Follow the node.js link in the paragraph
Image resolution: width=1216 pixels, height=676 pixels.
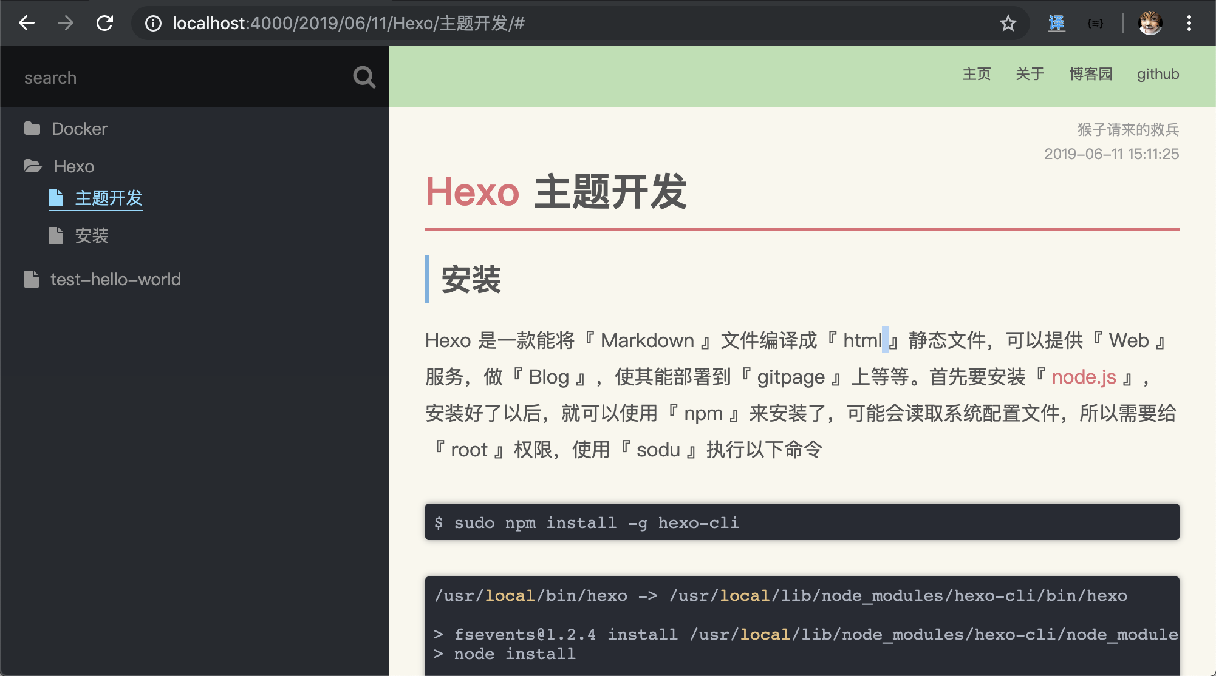point(1084,377)
